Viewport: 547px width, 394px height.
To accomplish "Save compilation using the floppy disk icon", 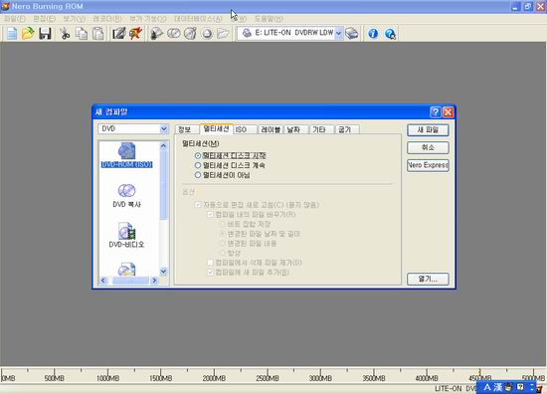I will 45,34.
